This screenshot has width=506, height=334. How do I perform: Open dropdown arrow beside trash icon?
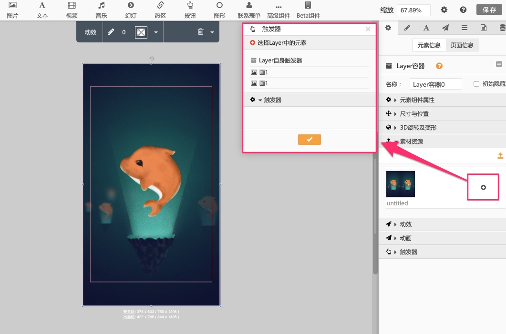[x=212, y=32]
